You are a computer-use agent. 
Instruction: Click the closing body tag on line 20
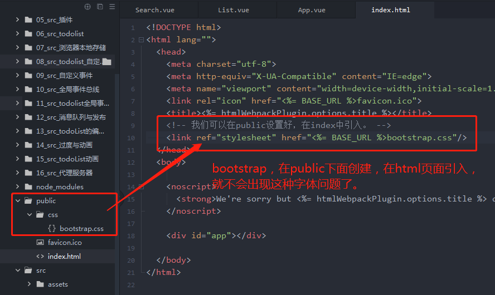coord(173,260)
